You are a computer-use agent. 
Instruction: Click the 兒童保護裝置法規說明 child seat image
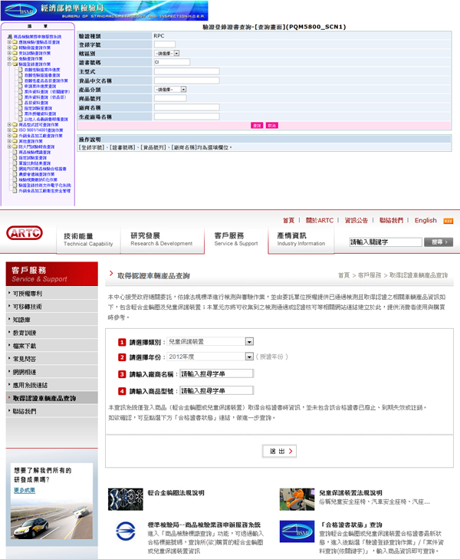pyautogui.click(x=295, y=498)
